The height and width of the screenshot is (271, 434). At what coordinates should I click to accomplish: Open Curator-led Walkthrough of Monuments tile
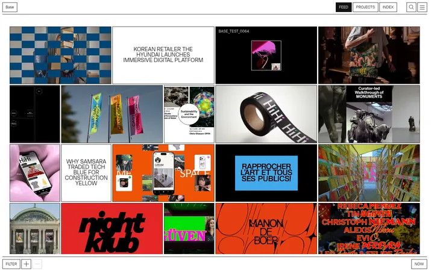coord(369,114)
